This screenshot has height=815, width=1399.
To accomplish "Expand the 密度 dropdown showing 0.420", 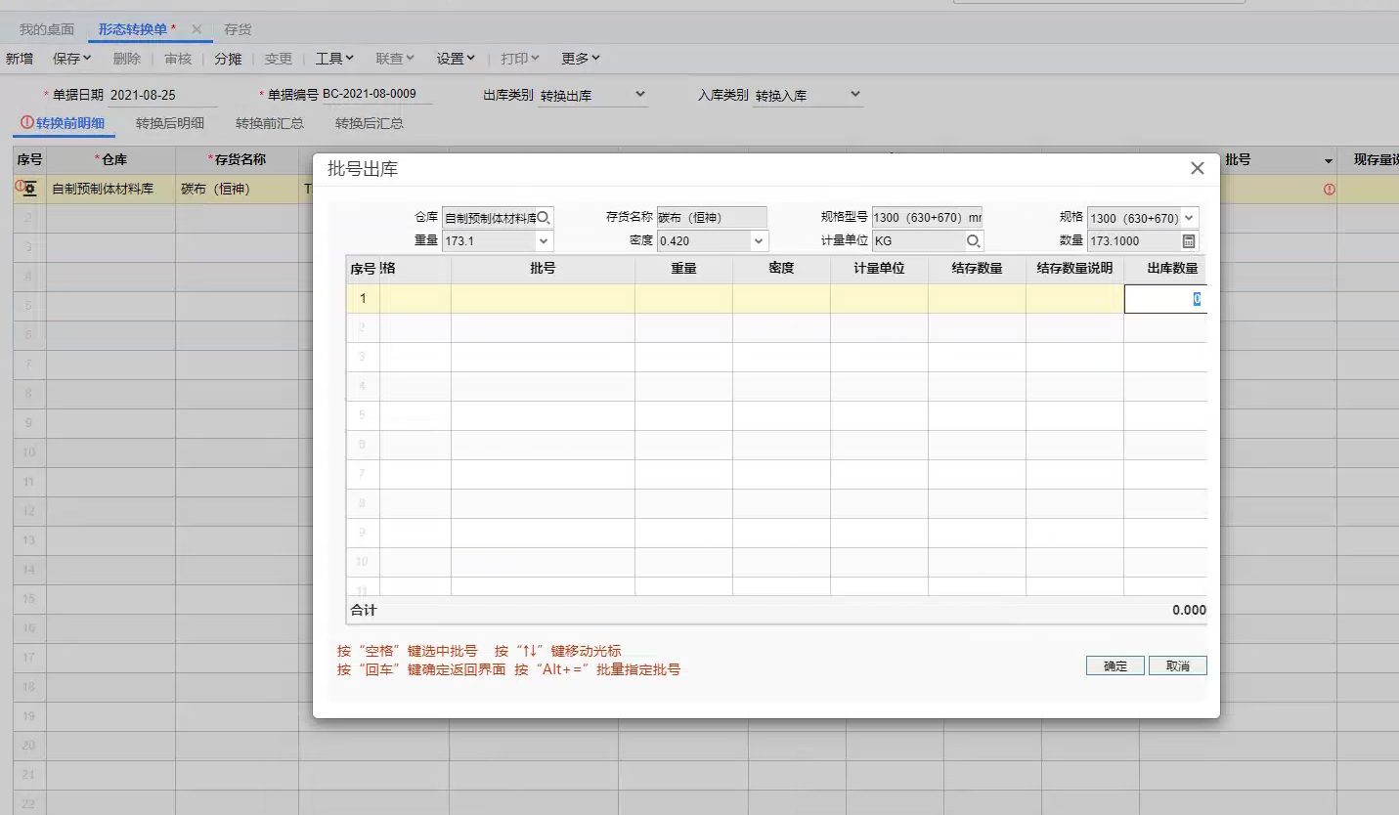I will click(x=759, y=240).
